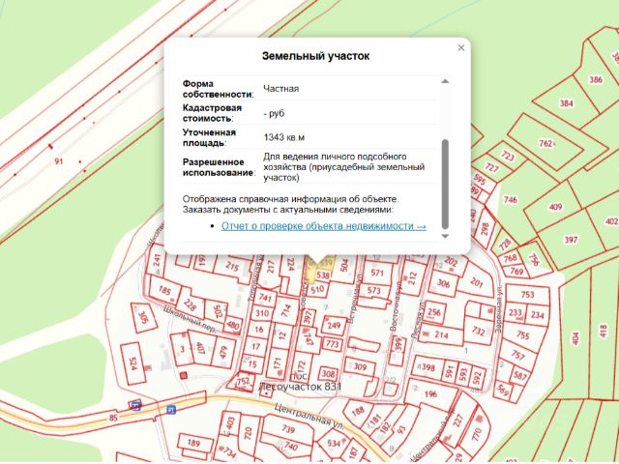This screenshot has width=619, height=464.
Task: Select parcel 753 on the map
Action: [x=527, y=294]
